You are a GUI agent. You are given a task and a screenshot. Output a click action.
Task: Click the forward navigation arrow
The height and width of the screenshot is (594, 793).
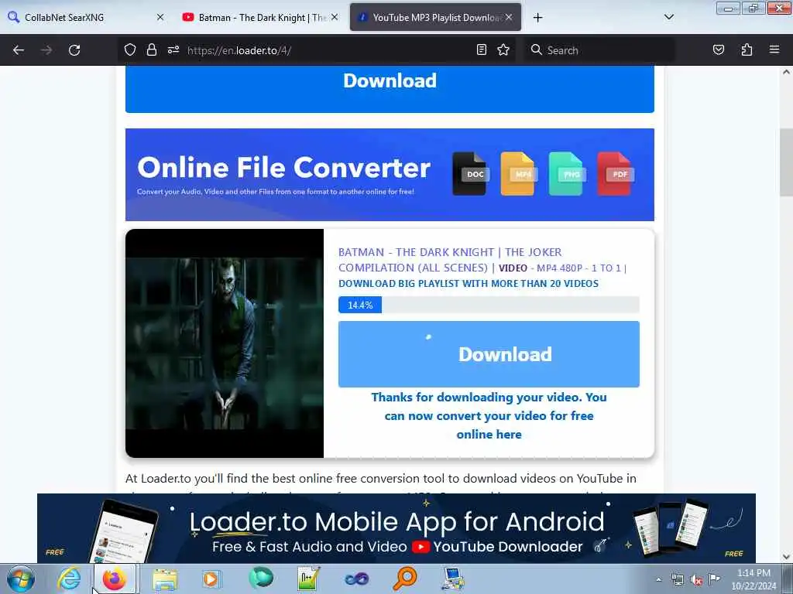(46, 50)
